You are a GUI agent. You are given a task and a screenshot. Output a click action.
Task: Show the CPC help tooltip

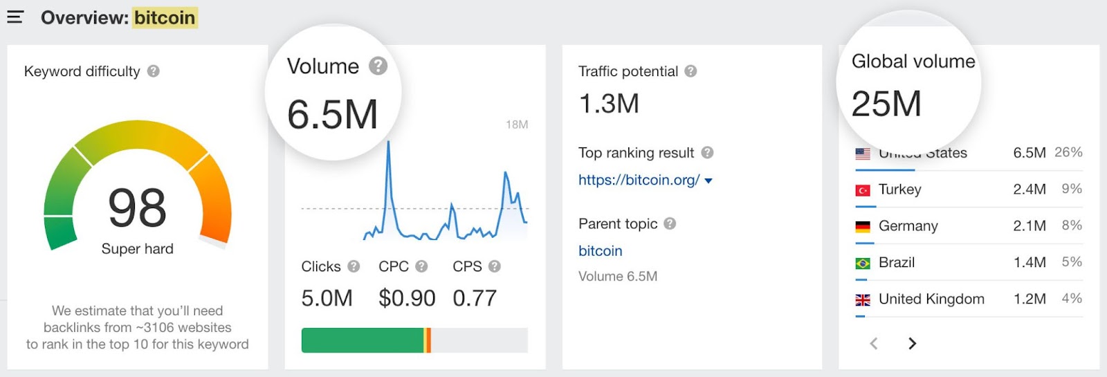pyautogui.click(x=421, y=266)
